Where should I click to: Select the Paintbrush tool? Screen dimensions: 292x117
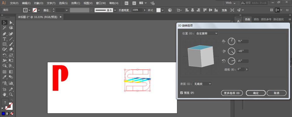pyautogui.click(x=11, y=44)
